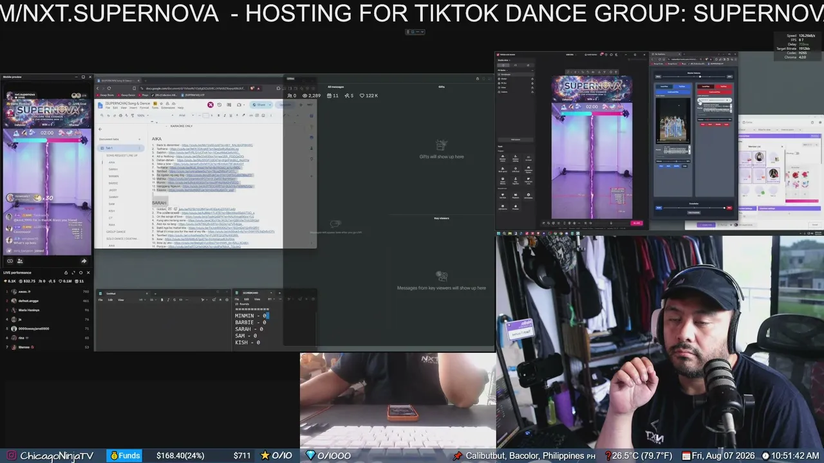824x463 pixels.
Task: Open the Extensions menu in Google Docs
Action: tap(167, 108)
